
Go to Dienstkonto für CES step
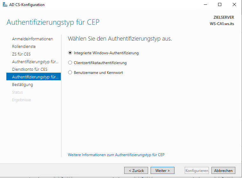point(30,69)
